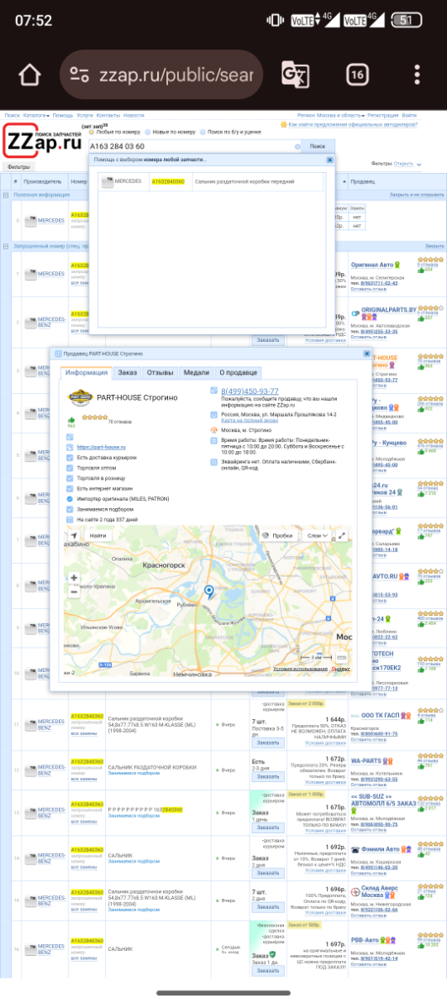Open the "Контакты" menu item
Viewport: 447px width, 1008px height.
(x=108, y=115)
